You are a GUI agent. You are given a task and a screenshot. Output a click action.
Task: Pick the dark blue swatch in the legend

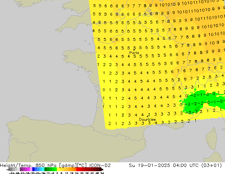click(x=33, y=169)
